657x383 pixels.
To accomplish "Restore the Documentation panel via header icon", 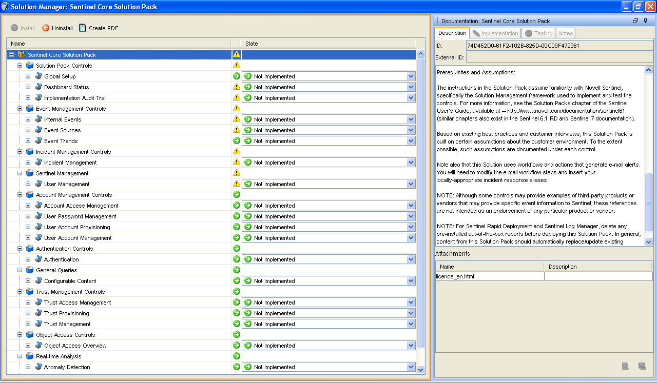I will 635,21.
